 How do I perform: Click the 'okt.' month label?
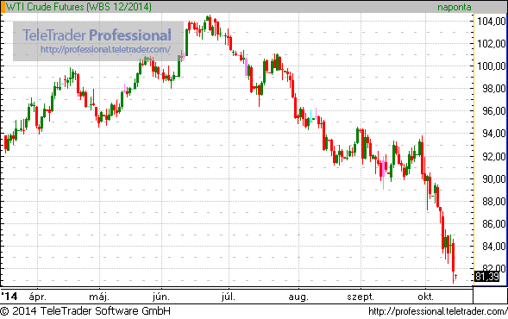425,297
